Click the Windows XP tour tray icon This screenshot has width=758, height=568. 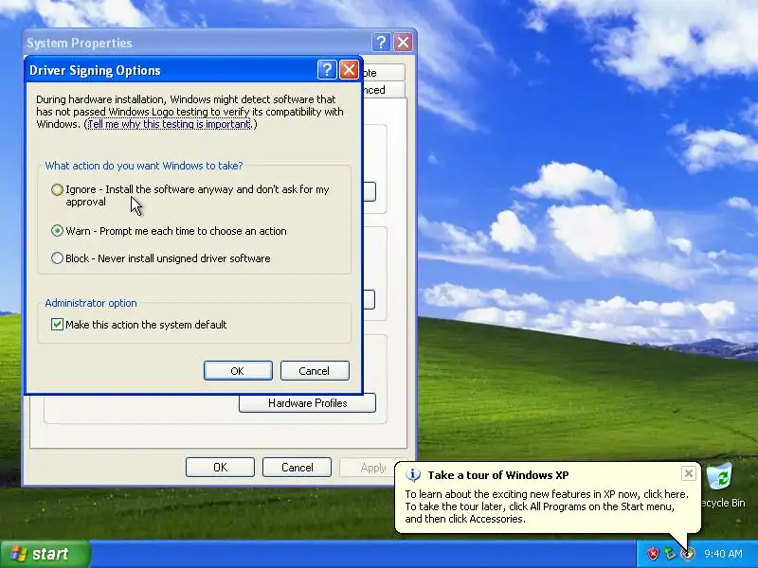(687, 554)
